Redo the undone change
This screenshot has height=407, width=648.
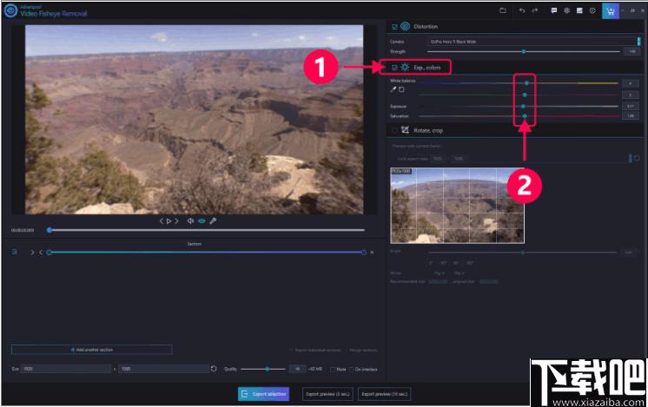coord(535,10)
